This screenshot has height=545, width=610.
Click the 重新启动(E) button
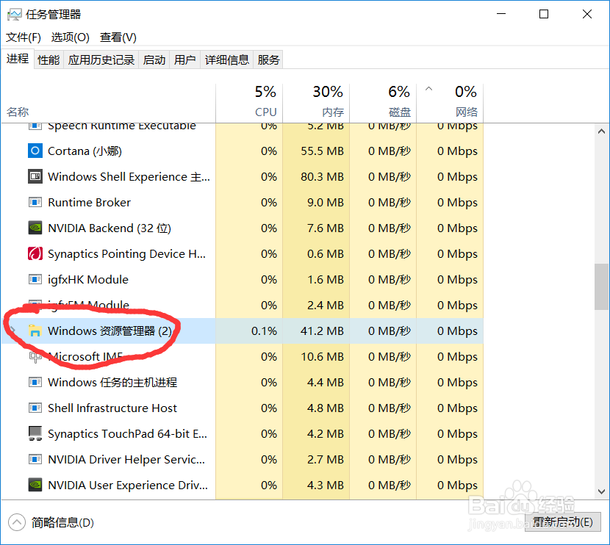coord(562,521)
